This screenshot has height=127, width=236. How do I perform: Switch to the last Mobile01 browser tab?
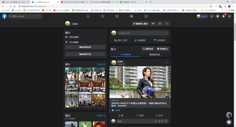point(133,2)
